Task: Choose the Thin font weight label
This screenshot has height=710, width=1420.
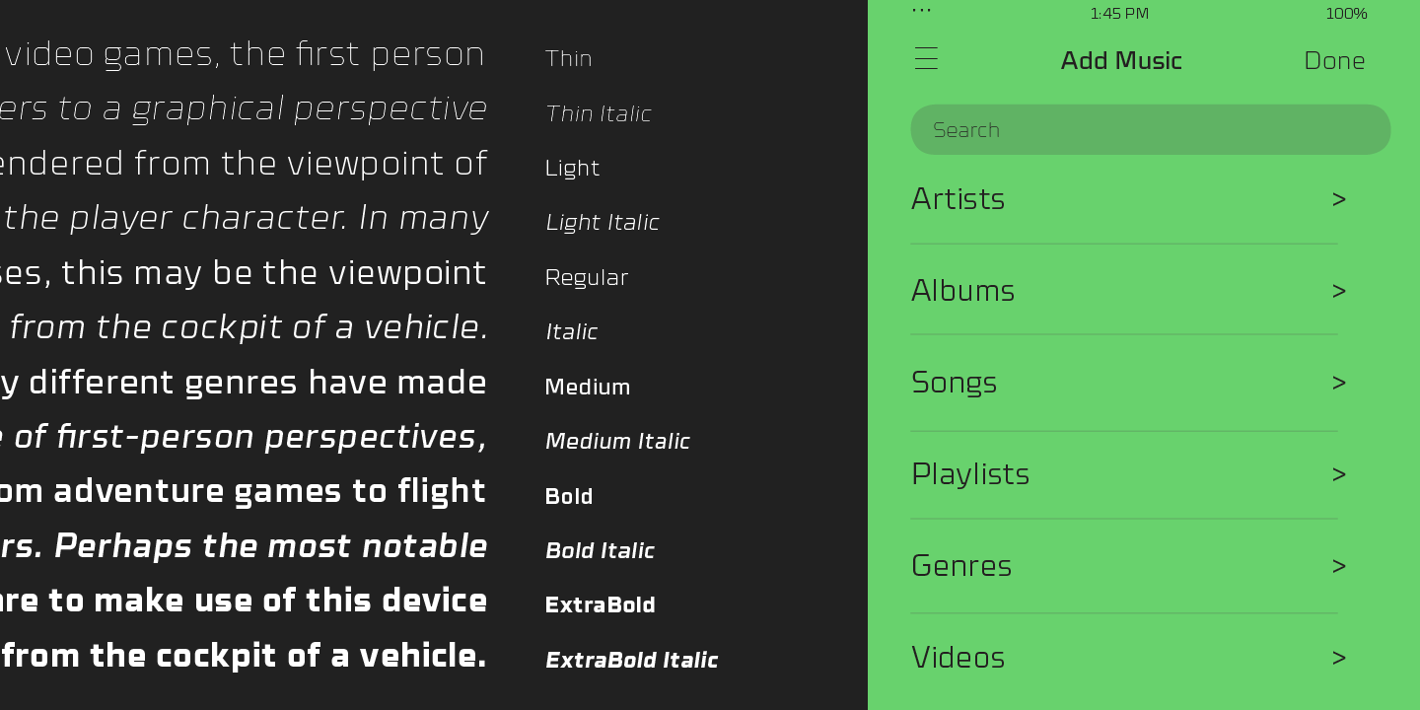Action: [x=569, y=59]
